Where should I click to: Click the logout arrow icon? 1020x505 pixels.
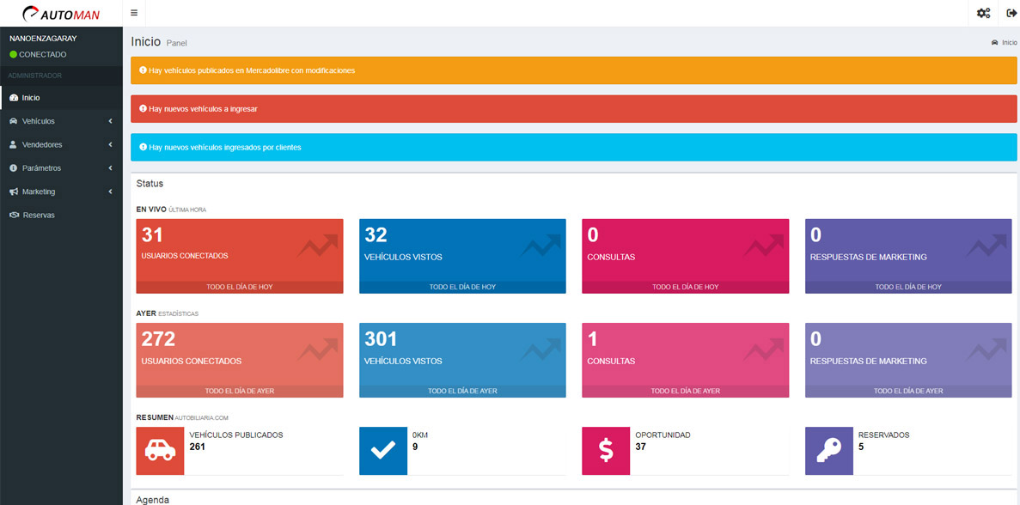[x=1011, y=13]
